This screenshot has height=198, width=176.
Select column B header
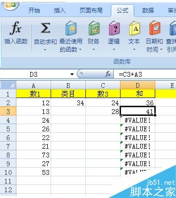68,85
